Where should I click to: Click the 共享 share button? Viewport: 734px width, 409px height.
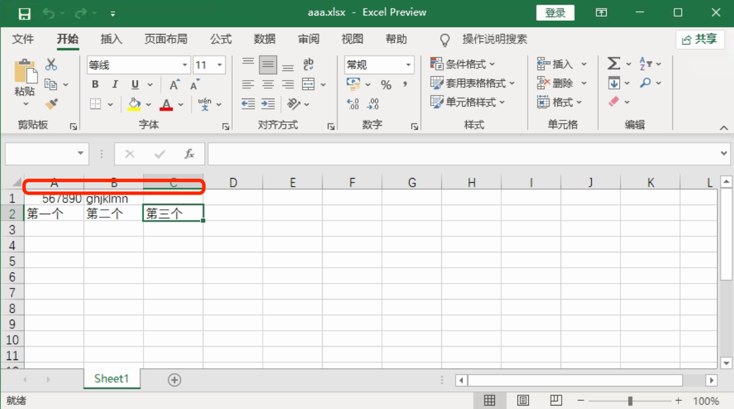coord(699,39)
